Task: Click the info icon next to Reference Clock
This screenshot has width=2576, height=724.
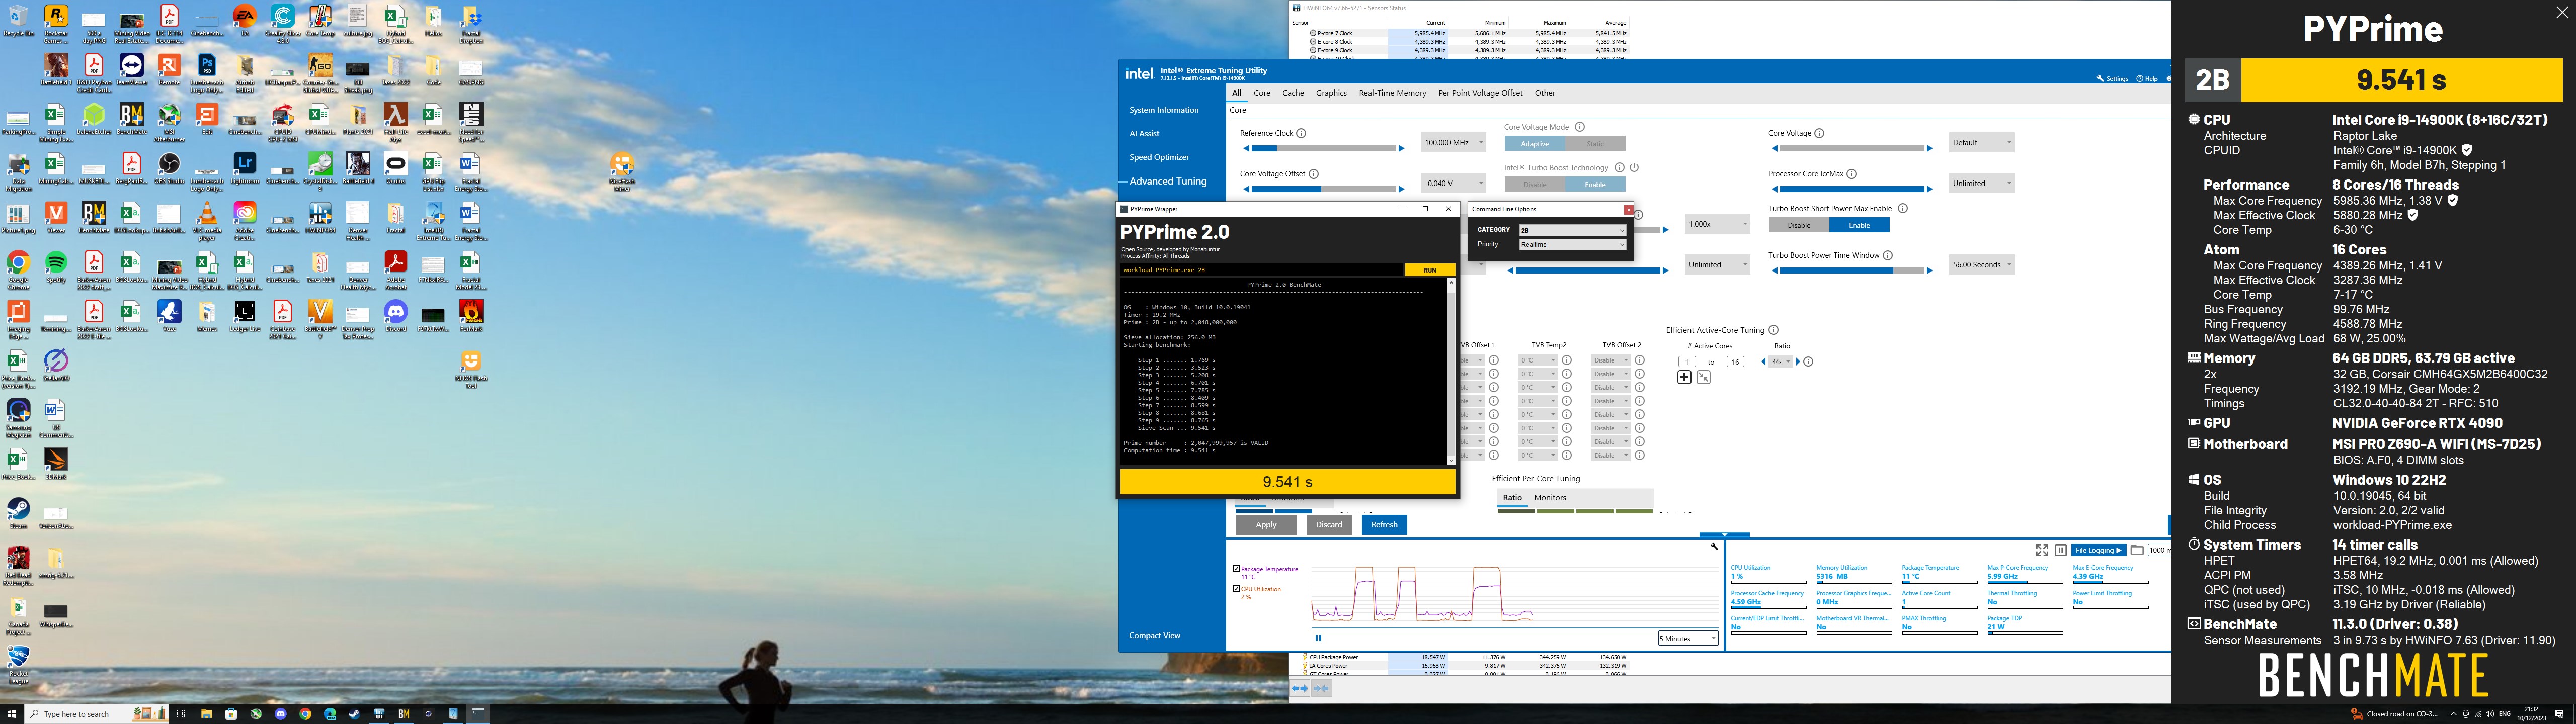Action: coord(1301,133)
